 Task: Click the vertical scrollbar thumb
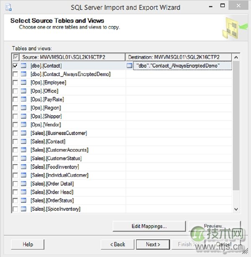point(236,126)
